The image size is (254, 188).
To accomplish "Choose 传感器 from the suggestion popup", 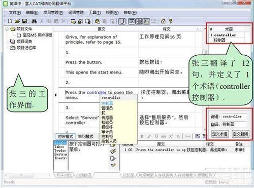I will [x=107, y=118].
